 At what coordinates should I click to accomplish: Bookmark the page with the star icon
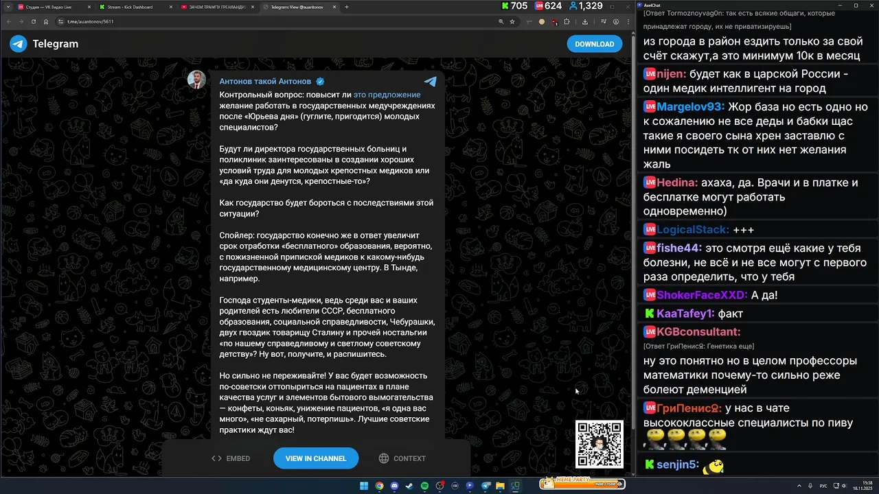coord(512,21)
